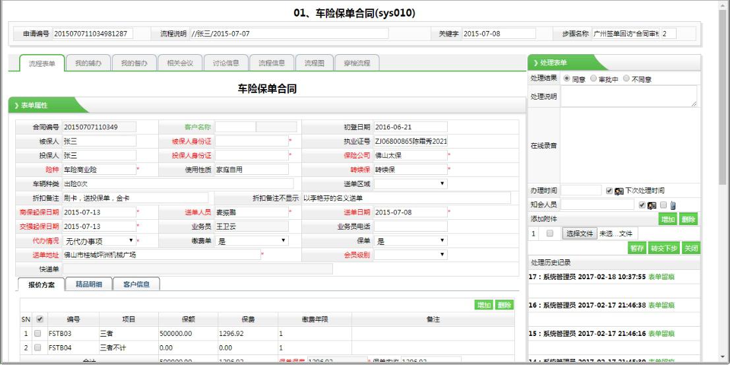Click the mobile phone icon in 知会人员 row
Viewport: 730px width, 365px height.
(x=672, y=205)
